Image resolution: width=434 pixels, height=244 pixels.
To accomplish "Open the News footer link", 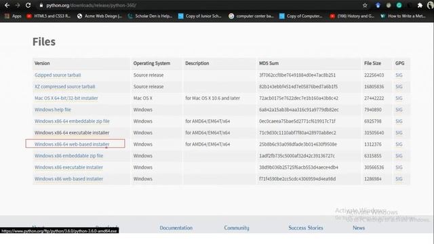I will click(x=359, y=228).
